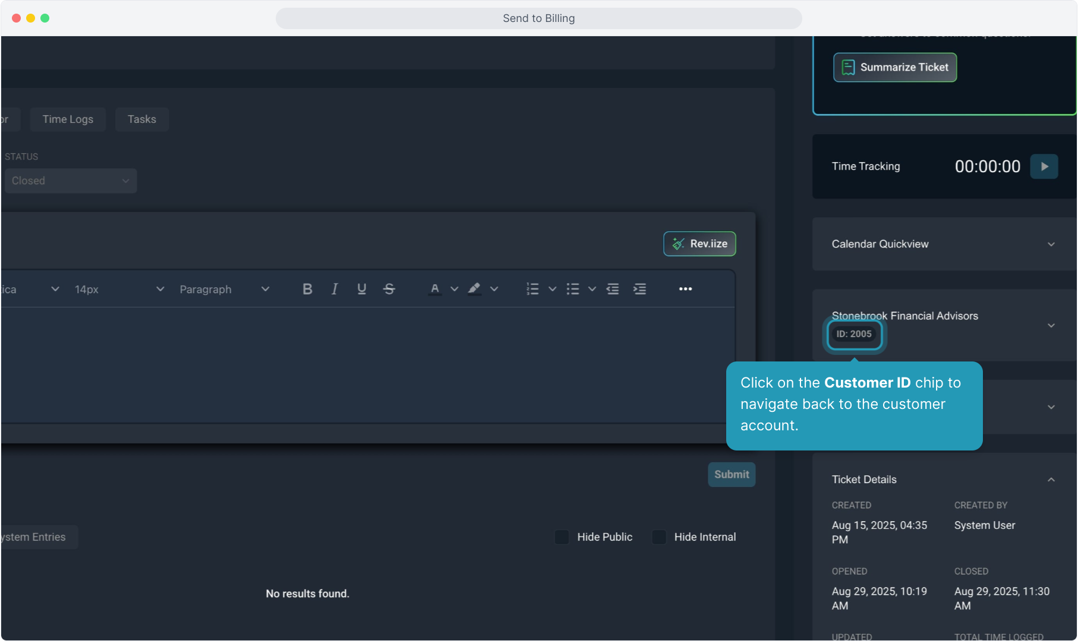This screenshot has width=1078, height=641.
Task: Click the Summarize Ticket button
Action: pyautogui.click(x=895, y=68)
